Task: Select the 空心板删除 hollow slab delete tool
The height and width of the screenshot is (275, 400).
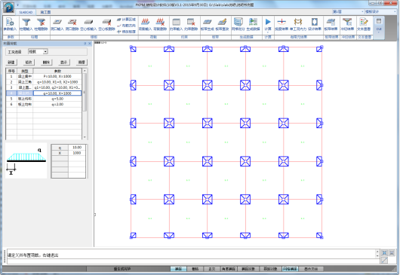Action: [106, 24]
